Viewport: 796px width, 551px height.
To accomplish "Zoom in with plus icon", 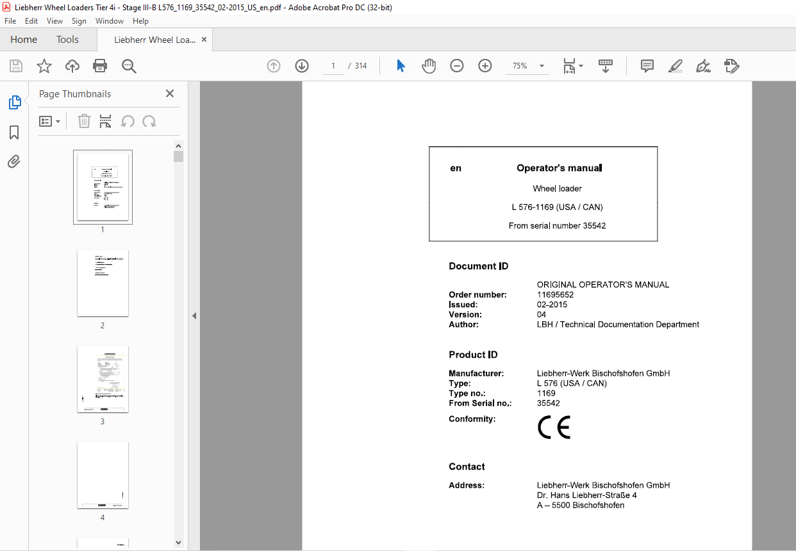I will click(485, 66).
